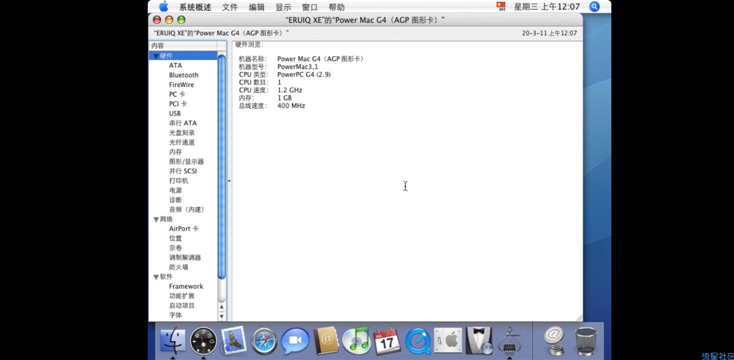Viewport: 734px width, 360px height.
Task: Select PCI 卡 in the sidebar
Action: tap(178, 103)
